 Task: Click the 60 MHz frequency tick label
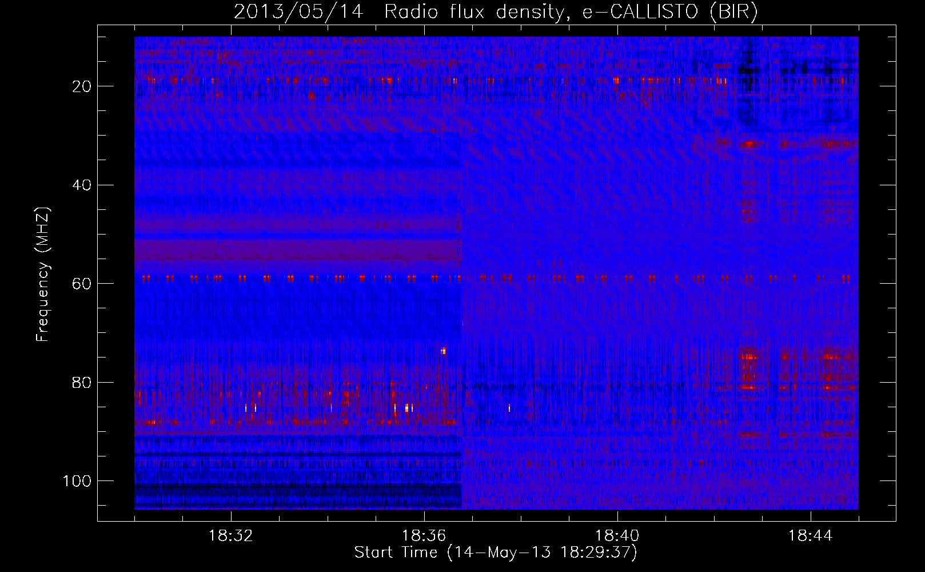click(x=82, y=284)
